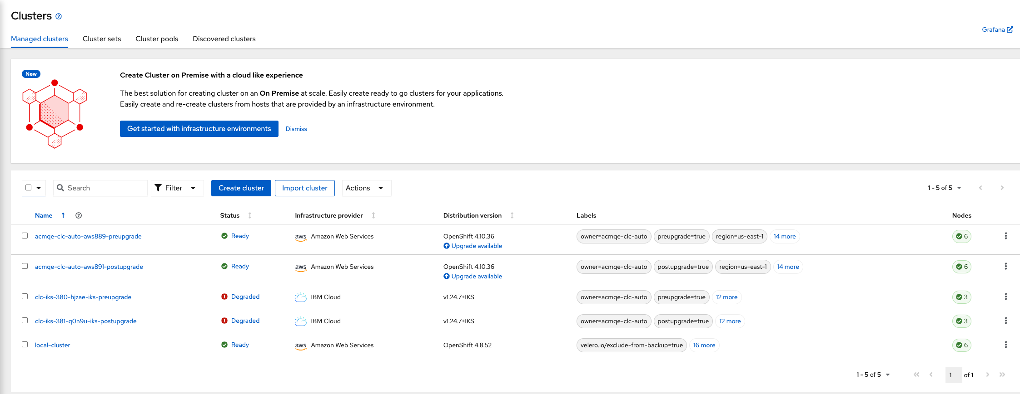Open the Grafana external link
This screenshot has height=394, width=1020.
tap(997, 29)
